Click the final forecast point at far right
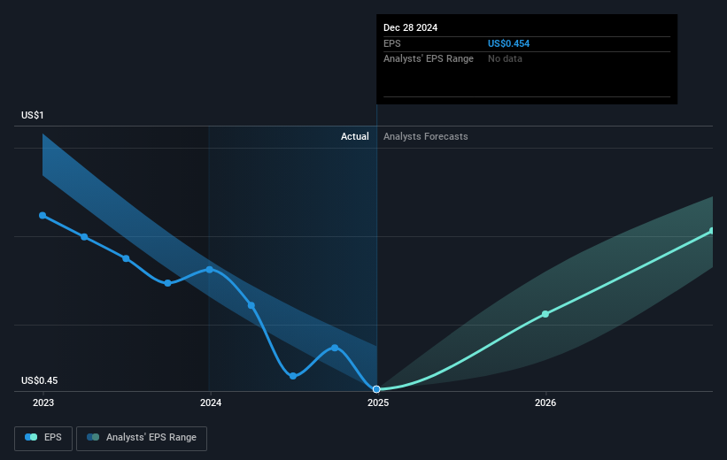 (712, 231)
